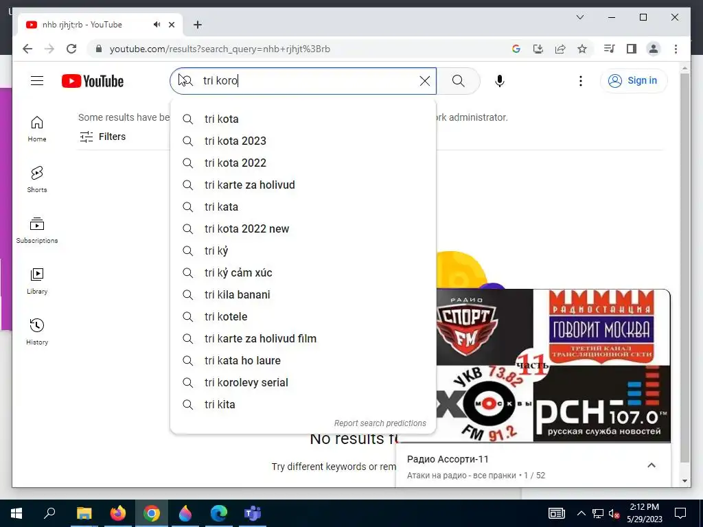Expand the Радио Ассорти-11 playlist chevron
The width and height of the screenshot is (703, 527).
[652, 466]
